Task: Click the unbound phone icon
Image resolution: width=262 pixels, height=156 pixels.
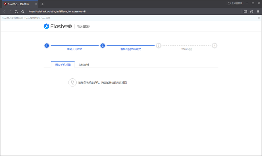Action: [x=73, y=82]
